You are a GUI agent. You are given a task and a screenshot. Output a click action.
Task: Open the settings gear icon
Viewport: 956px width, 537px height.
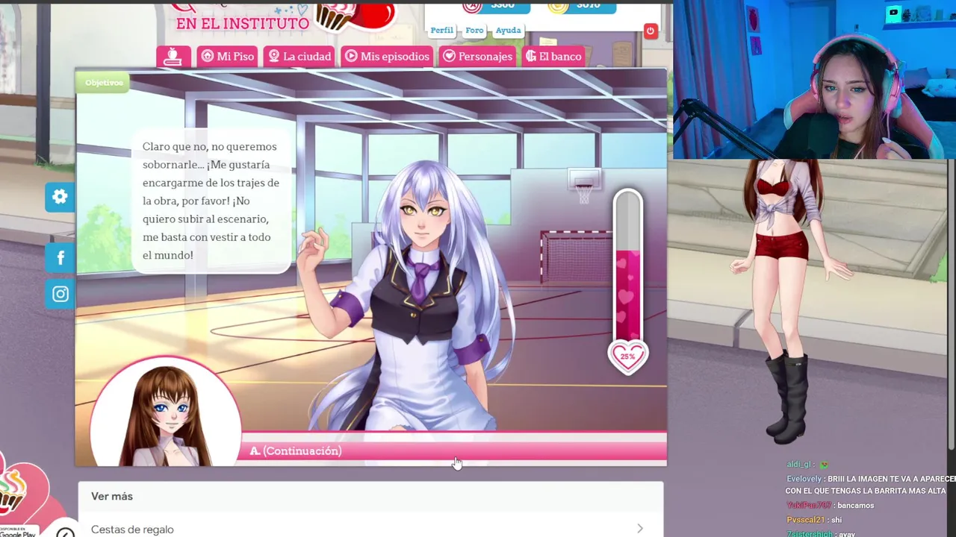(60, 197)
